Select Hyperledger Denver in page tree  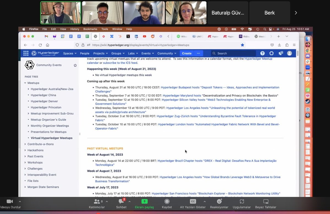pos(44,101)
